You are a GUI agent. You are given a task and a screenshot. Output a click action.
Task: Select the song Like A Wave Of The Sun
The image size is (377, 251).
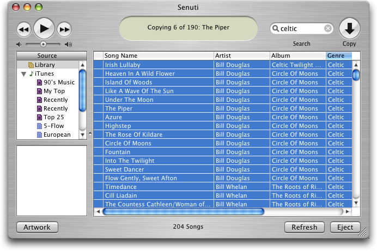pyautogui.click(x=139, y=91)
